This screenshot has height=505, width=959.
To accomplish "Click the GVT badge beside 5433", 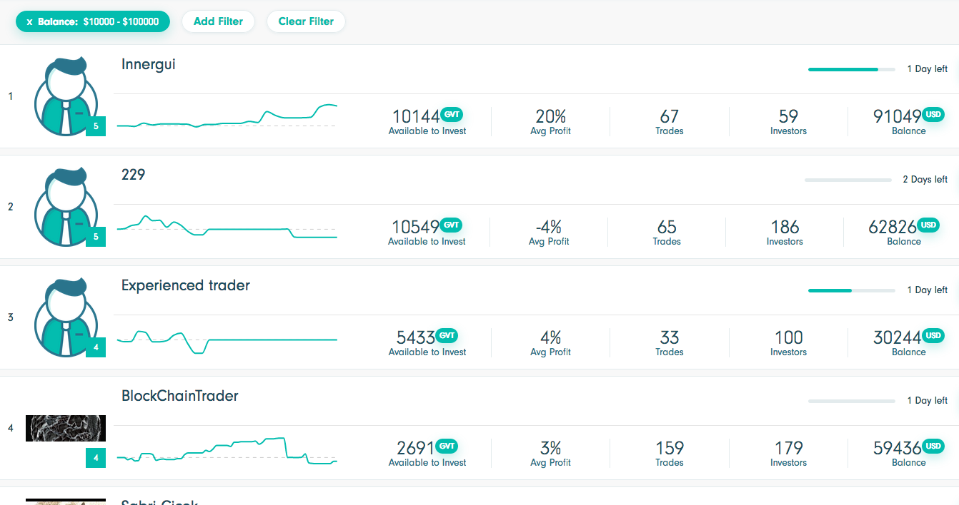I will [447, 335].
